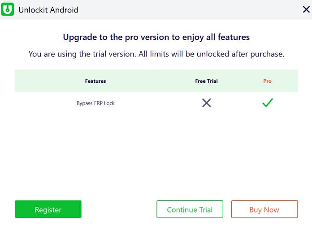
Task: Click the empty middle of the title bar
Action: [188, 10]
